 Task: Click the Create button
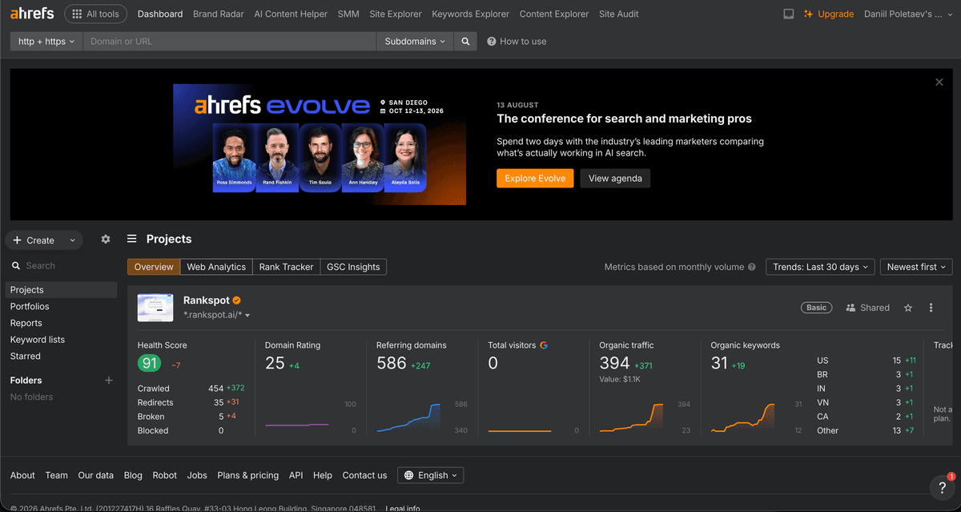click(x=34, y=240)
